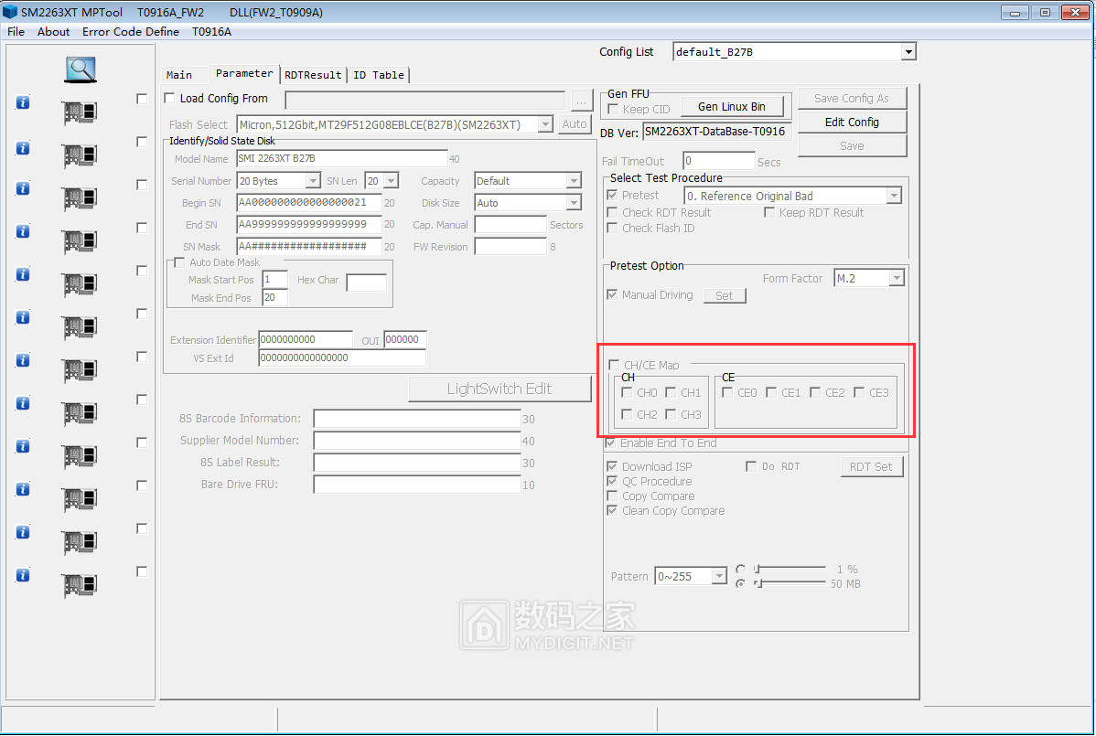Open info for the third port row
Image resolution: width=1096 pixels, height=736 pixels.
click(23, 188)
